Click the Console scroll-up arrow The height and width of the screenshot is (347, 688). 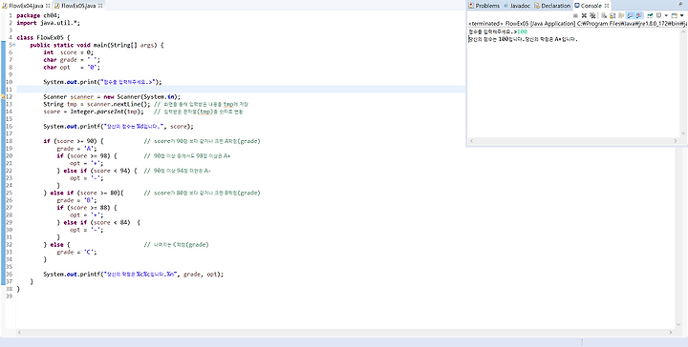click(x=682, y=31)
